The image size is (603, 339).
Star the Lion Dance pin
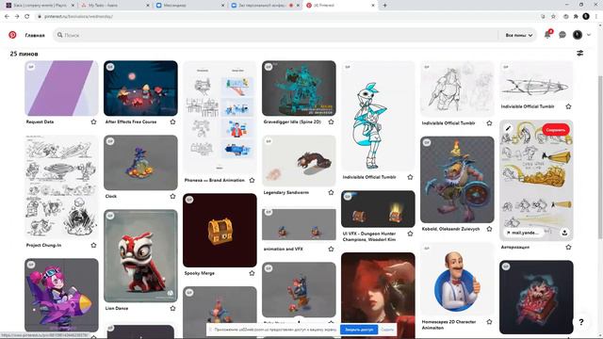click(172, 308)
